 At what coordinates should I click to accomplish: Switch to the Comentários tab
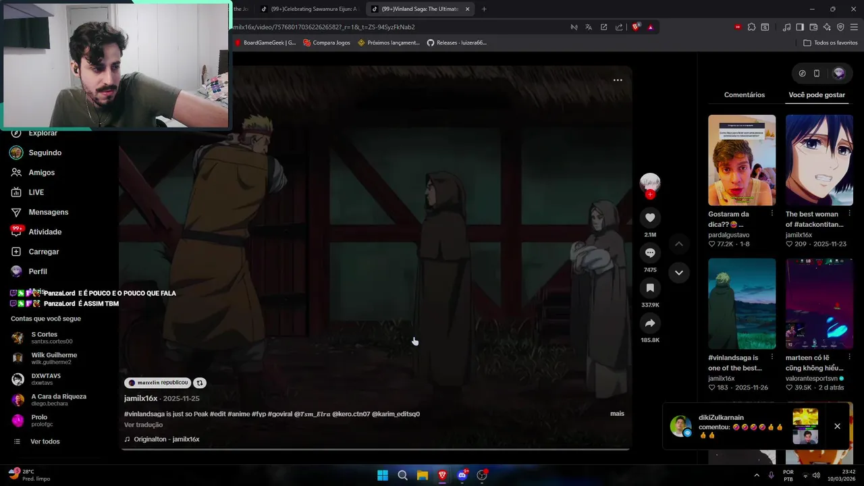point(745,95)
